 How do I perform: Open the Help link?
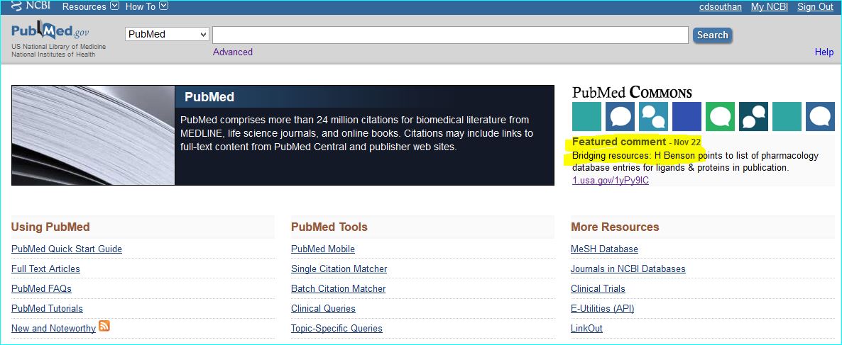click(824, 52)
